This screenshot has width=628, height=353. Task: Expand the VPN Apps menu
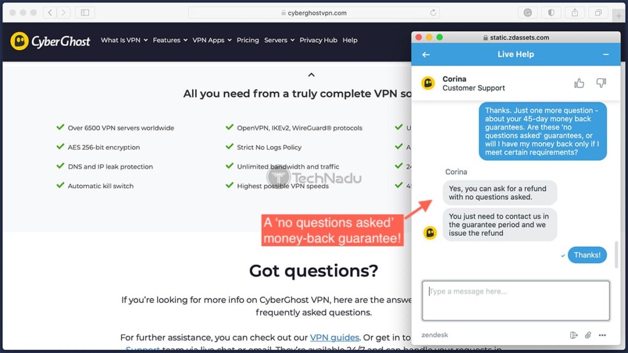(x=212, y=40)
